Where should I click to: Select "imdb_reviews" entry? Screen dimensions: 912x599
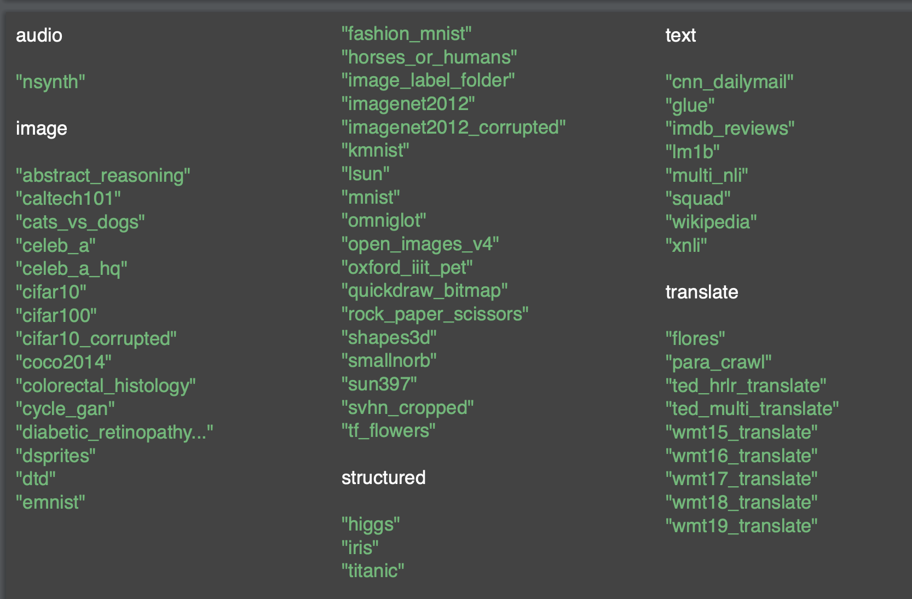tap(730, 129)
